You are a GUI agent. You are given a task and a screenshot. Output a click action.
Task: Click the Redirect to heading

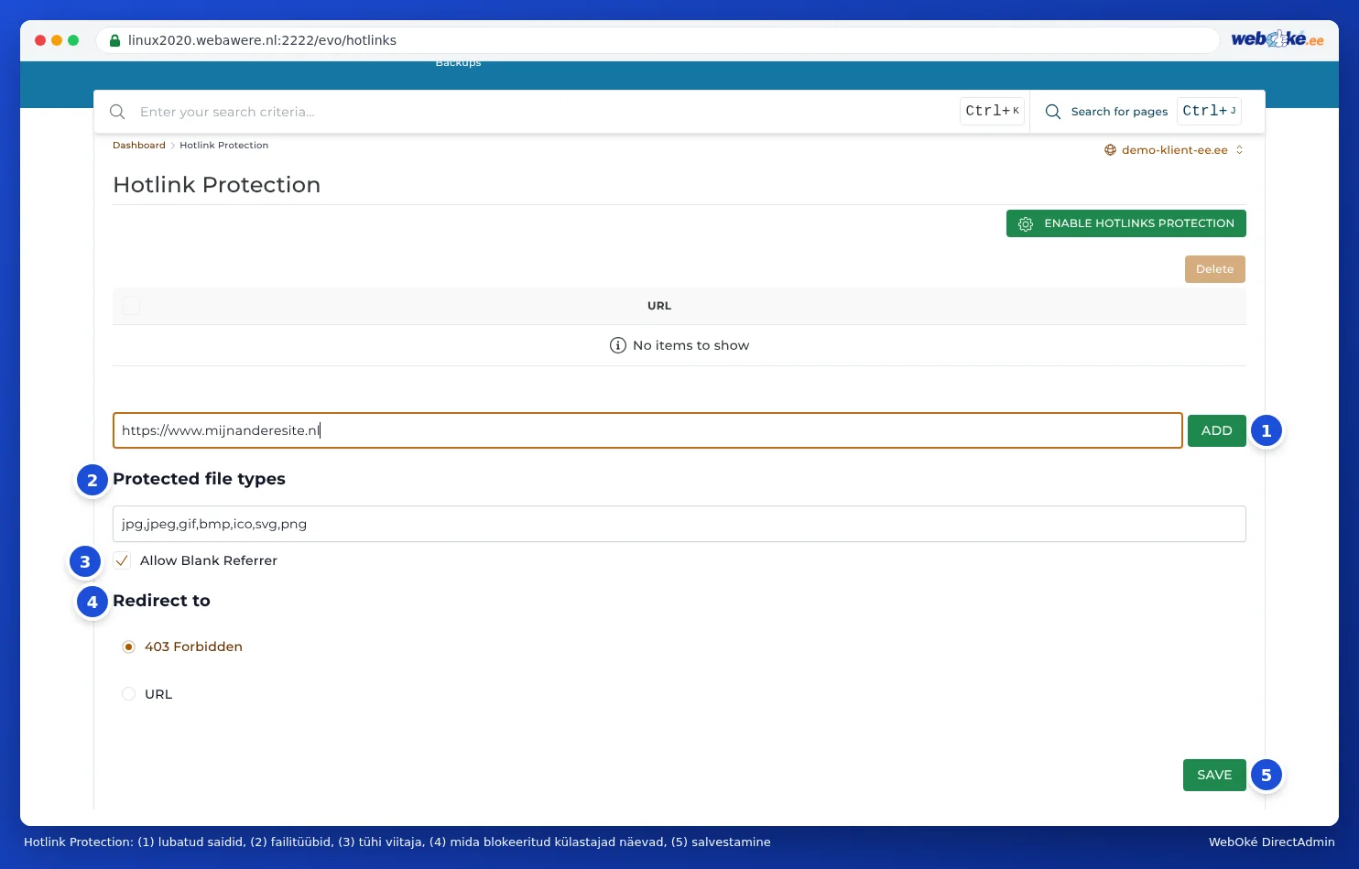click(161, 601)
